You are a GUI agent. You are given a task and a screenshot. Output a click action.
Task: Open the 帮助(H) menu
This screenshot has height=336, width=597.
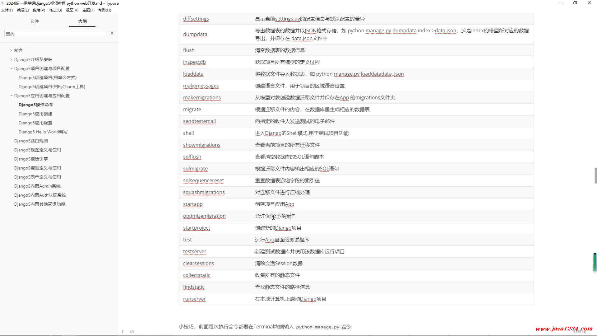pyautogui.click(x=104, y=10)
